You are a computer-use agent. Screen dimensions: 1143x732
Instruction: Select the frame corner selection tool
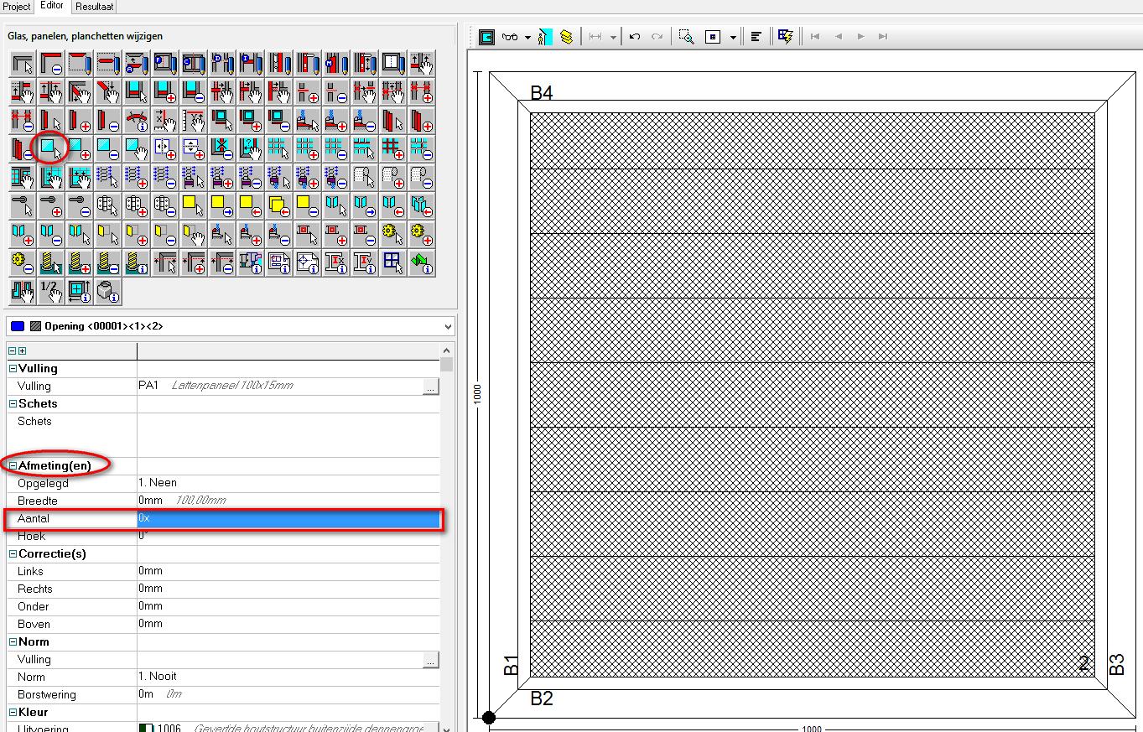click(23, 63)
